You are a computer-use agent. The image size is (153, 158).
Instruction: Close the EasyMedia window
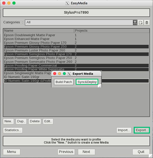tap(4, 3)
